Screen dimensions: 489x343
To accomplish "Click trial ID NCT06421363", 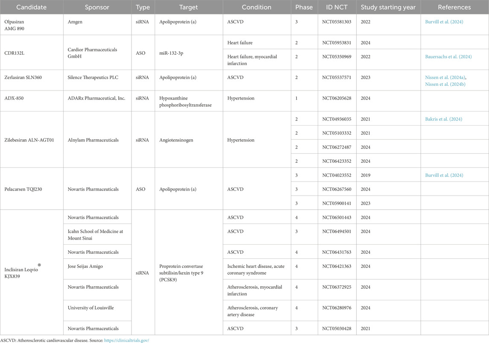I will tap(337, 266).
